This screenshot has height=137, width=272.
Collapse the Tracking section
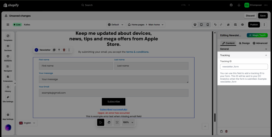point(266,55)
